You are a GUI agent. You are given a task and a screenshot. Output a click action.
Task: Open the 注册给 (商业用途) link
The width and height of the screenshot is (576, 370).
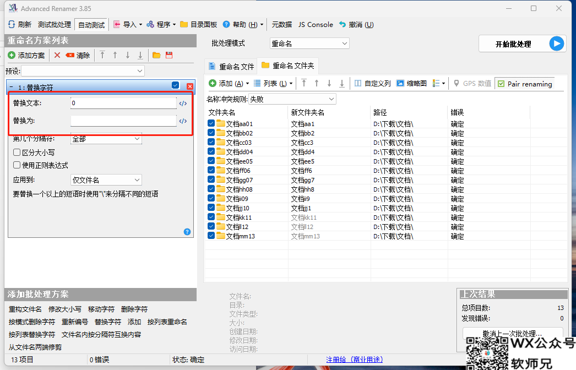click(x=355, y=360)
